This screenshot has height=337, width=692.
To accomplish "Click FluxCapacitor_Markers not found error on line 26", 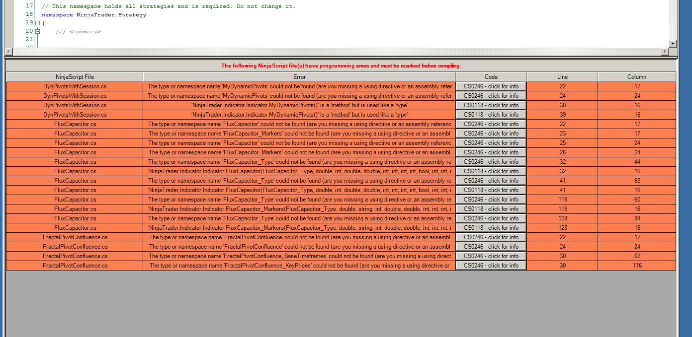I will (299, 152).
